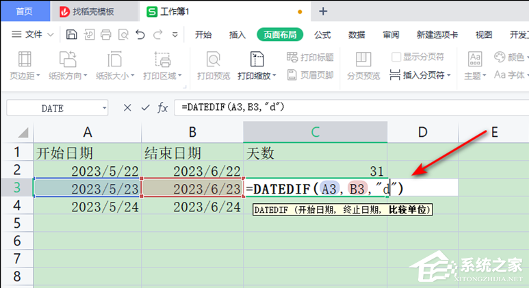The height and width of the screenshot is (288, 529).
Task: Click the 打印标题 button
Action: (310, 57)
